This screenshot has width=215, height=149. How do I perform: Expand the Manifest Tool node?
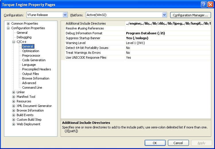click(14, 97)
